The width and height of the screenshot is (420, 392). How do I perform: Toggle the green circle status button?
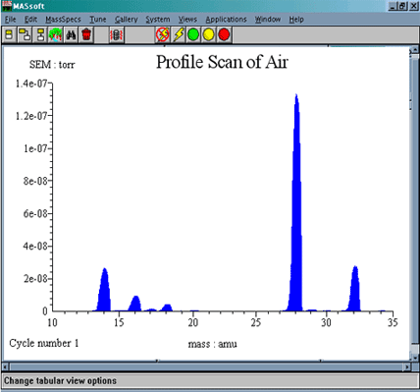pos(193,34)
